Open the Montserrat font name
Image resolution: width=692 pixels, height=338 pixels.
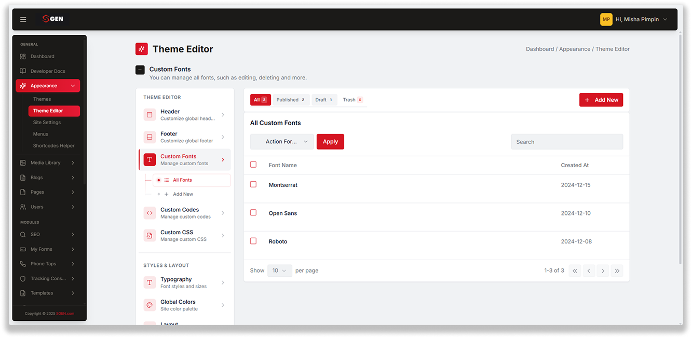[283, 185]
